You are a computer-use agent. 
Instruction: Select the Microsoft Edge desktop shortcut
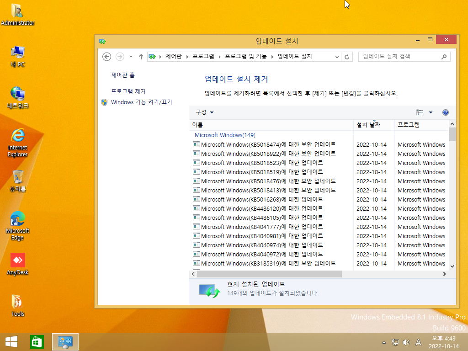click(x=18, y=226)
